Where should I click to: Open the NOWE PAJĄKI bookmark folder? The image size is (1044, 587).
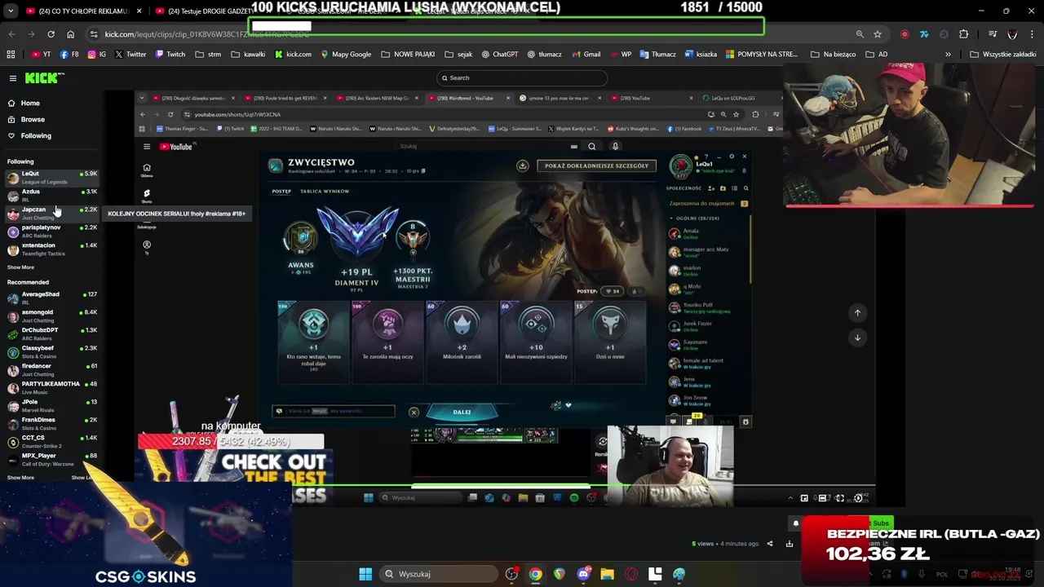(408, 55)
